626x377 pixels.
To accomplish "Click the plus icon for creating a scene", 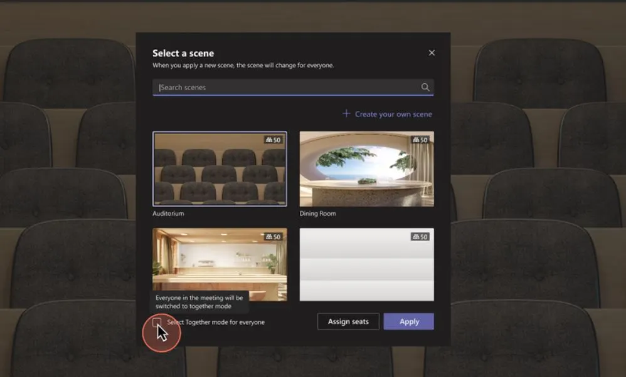I will pos(346,113).
